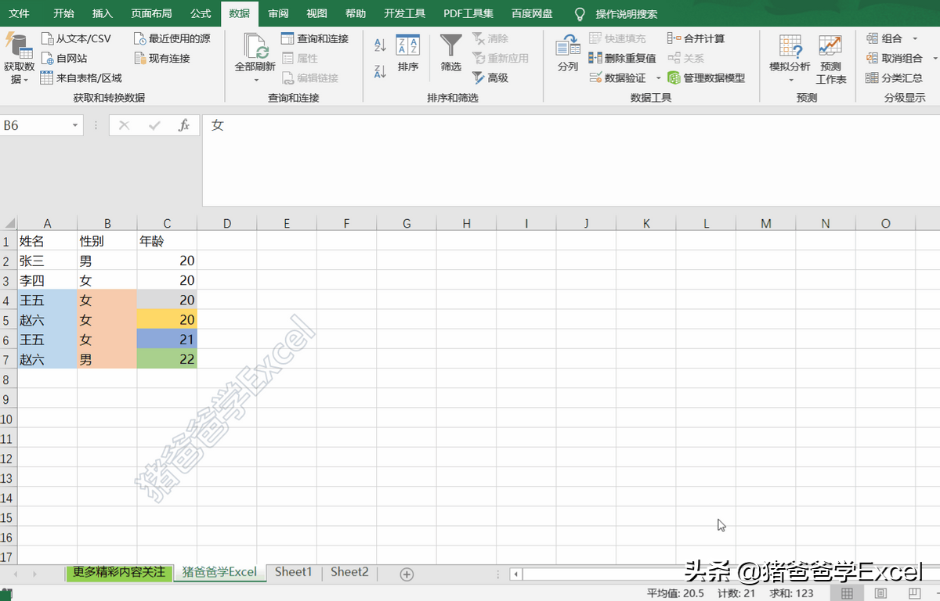Expand 模拟分析 dropdown arrow
Screen dimensions: 940x601
[790, 80]
